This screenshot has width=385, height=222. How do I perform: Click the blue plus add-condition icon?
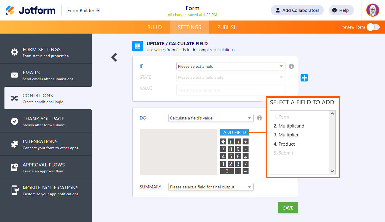(x=304, y=78)
